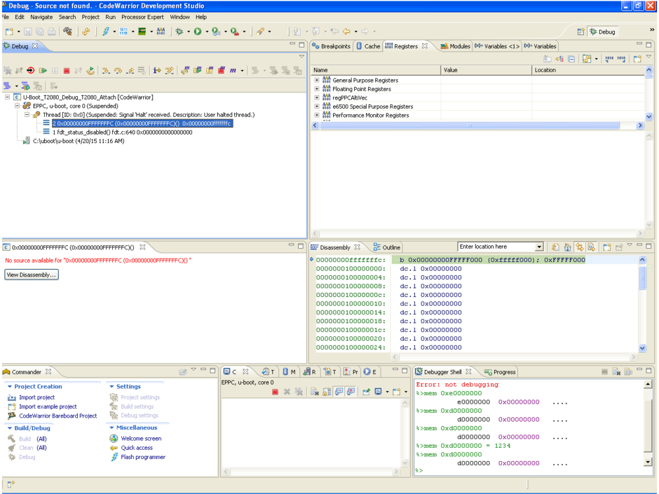The width and height of the screenshot is (659, 494).
Task: Collapse the U-Boot_T2080_Debug_T2080_Attach tree node
Action: pyautogui.click(x=8, y=97)
